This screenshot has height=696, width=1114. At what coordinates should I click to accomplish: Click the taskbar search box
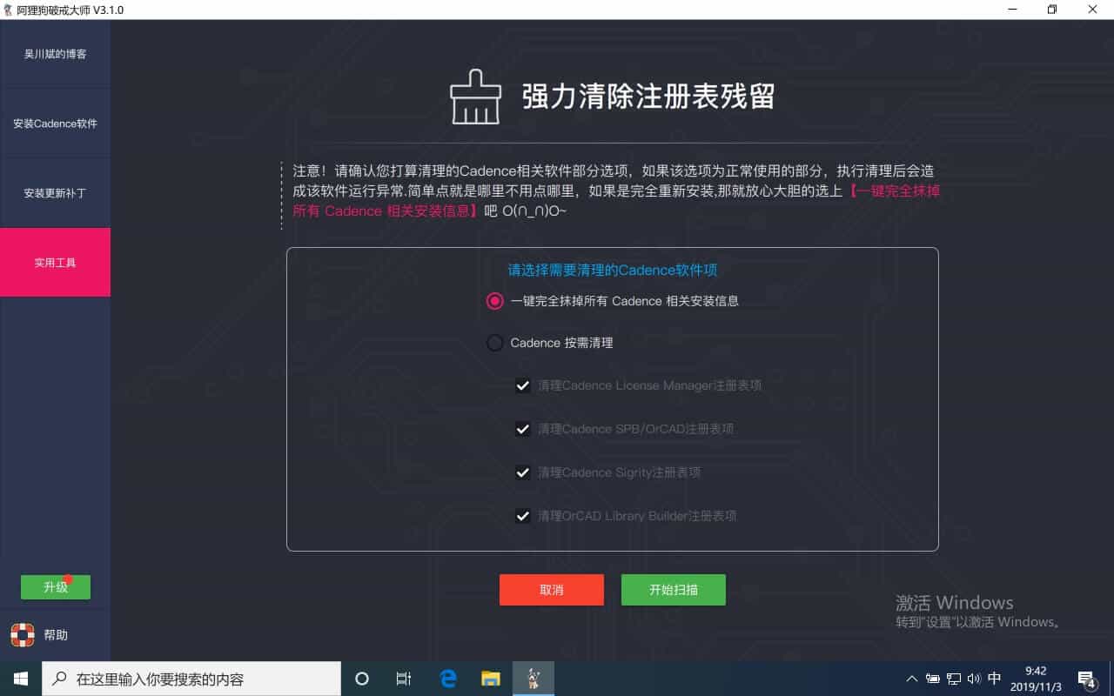[x=191, y=679]
